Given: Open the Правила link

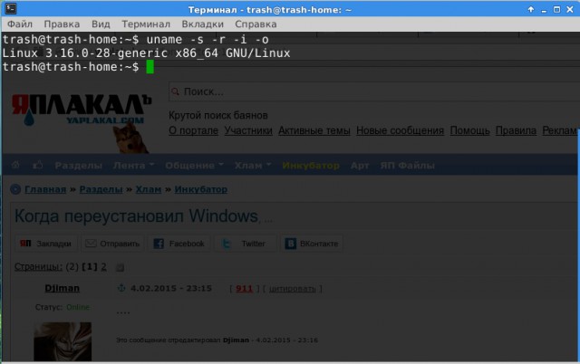Looking at the screenshot, I should click(516, 130).
